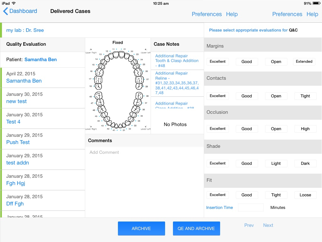Open the Push Test delivered case

tap(43, 139)
